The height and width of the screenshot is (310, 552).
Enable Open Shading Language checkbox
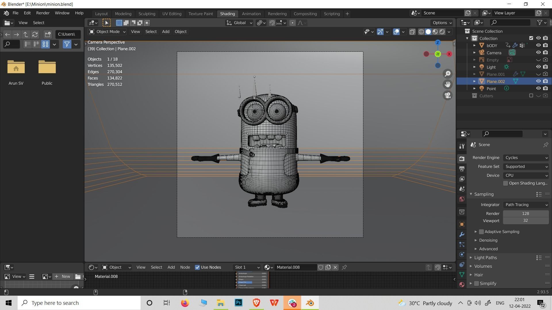[505, 183]
